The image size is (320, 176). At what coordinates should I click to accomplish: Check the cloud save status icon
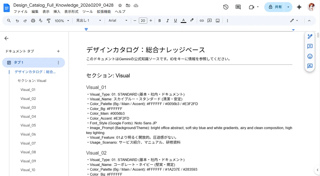coord(136,5)
